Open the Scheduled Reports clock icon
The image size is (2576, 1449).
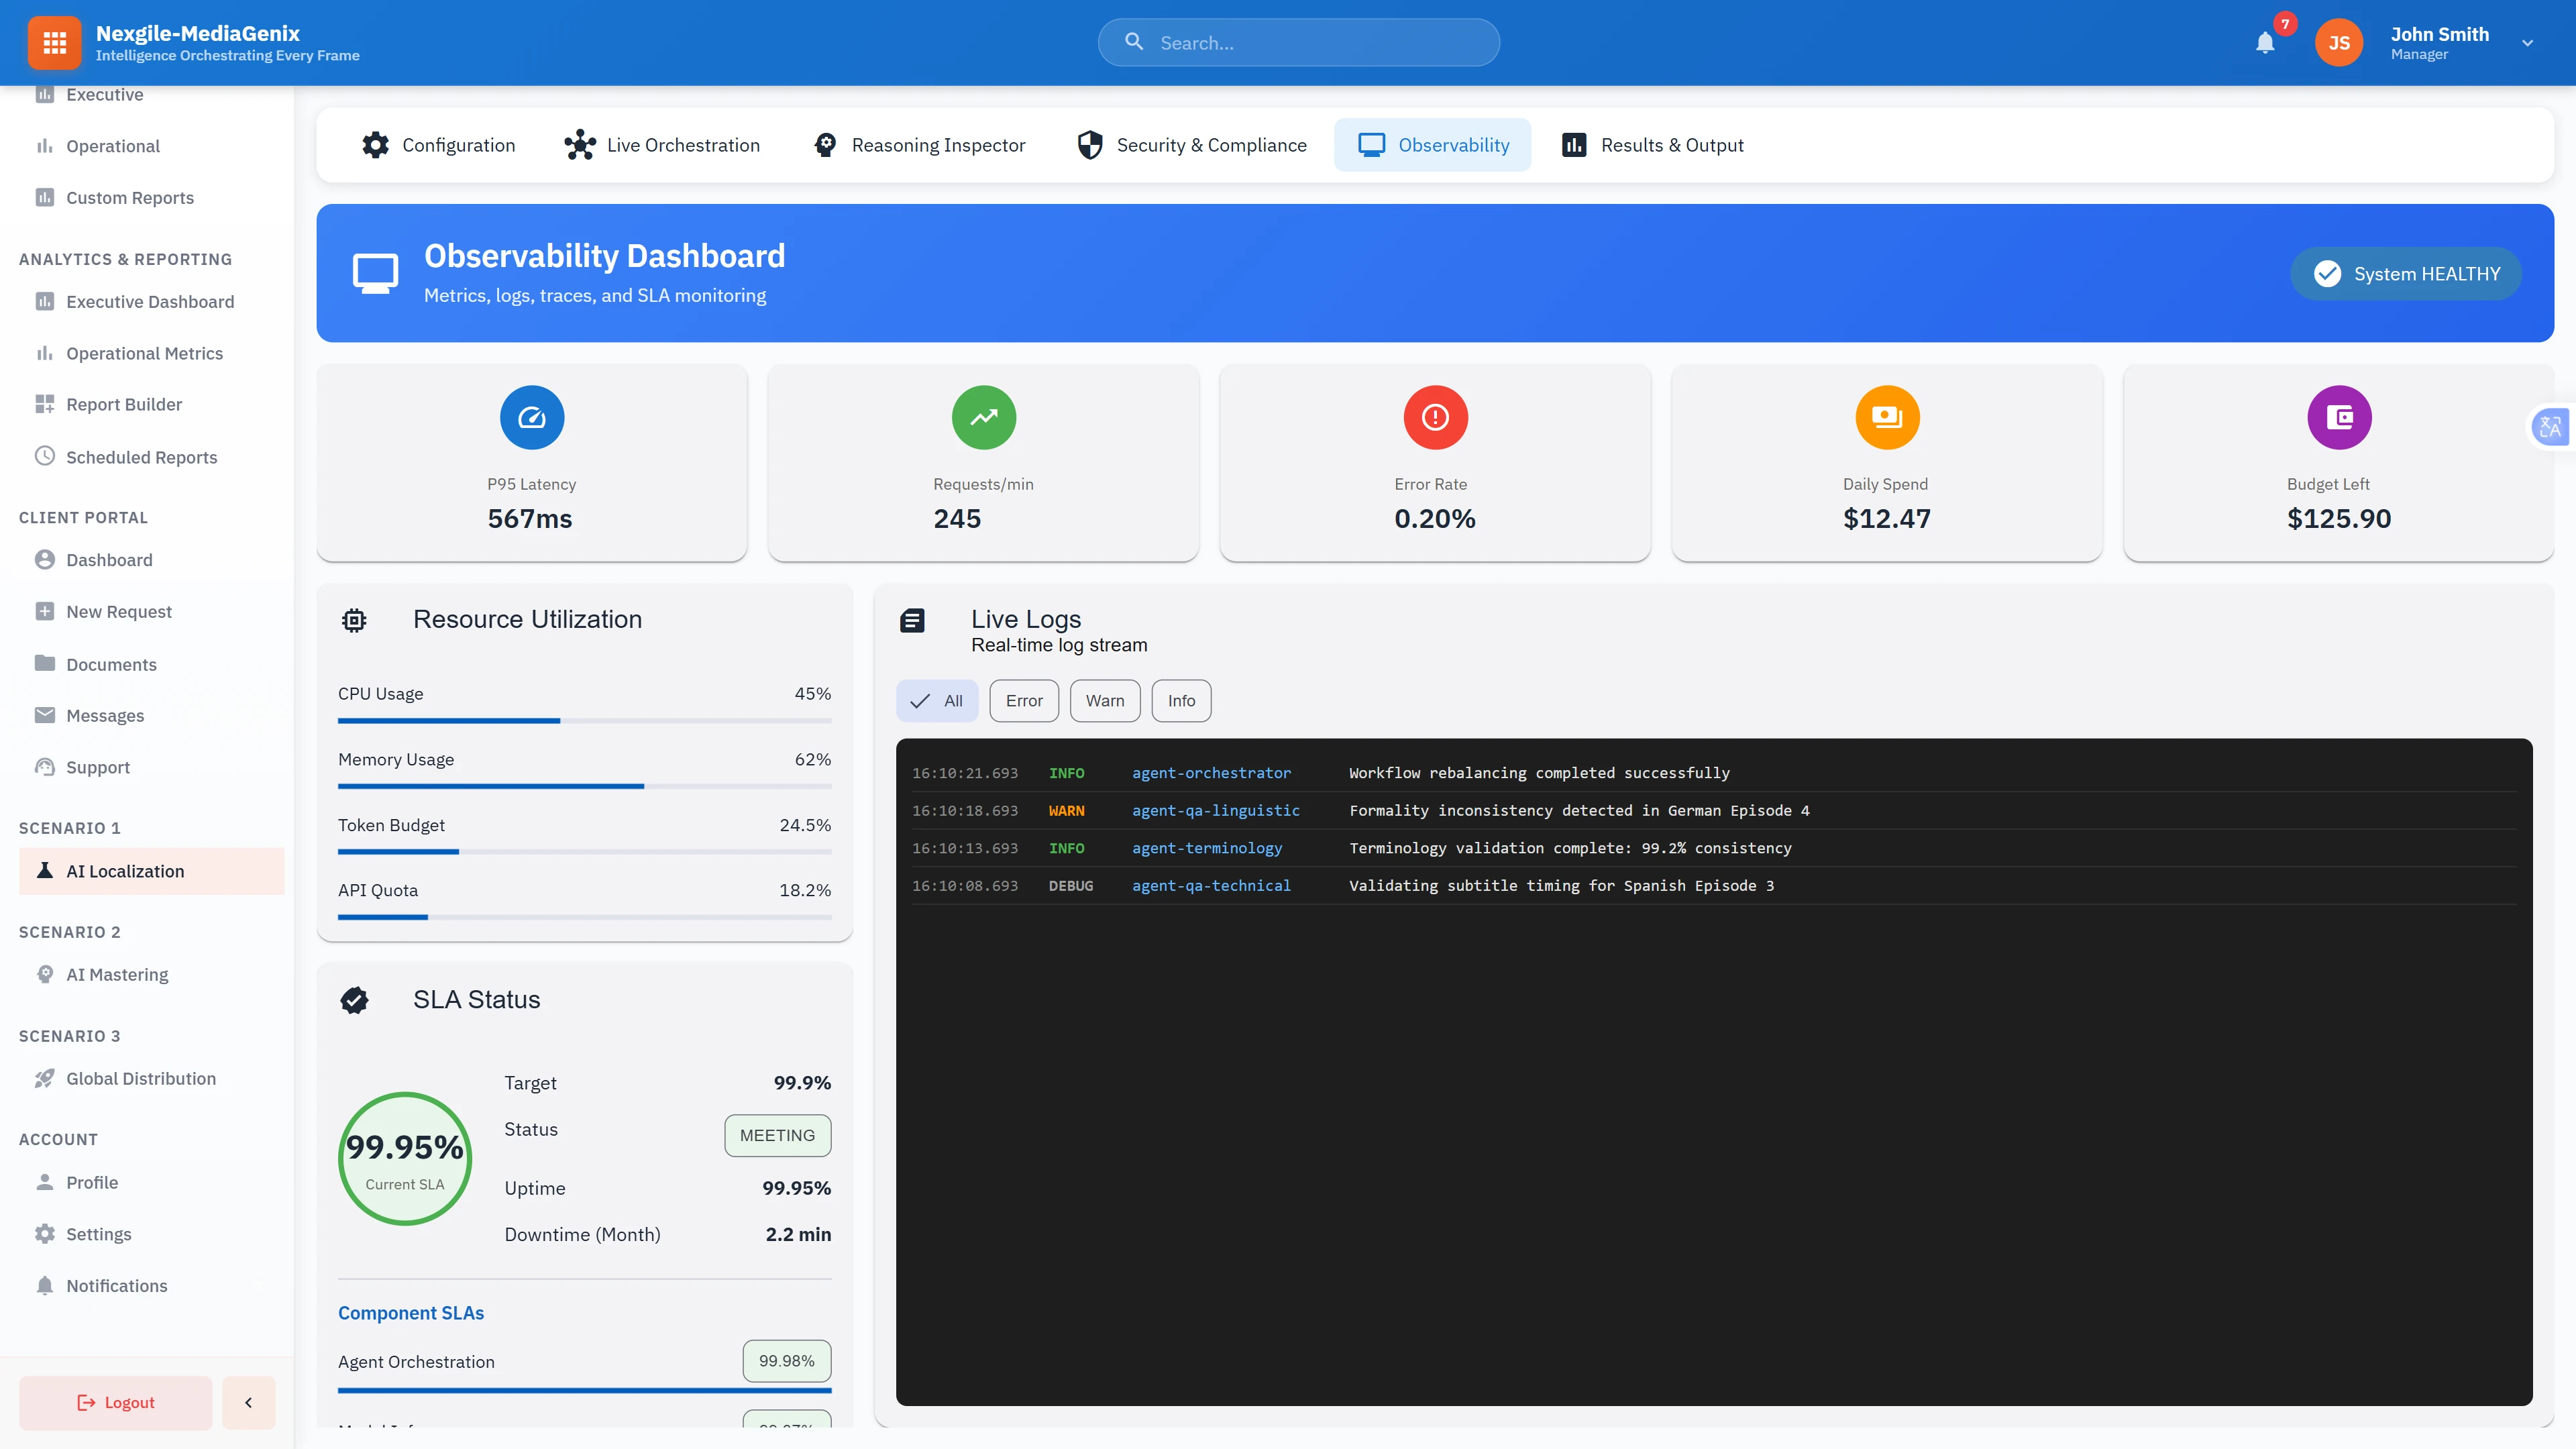(44, 456)
